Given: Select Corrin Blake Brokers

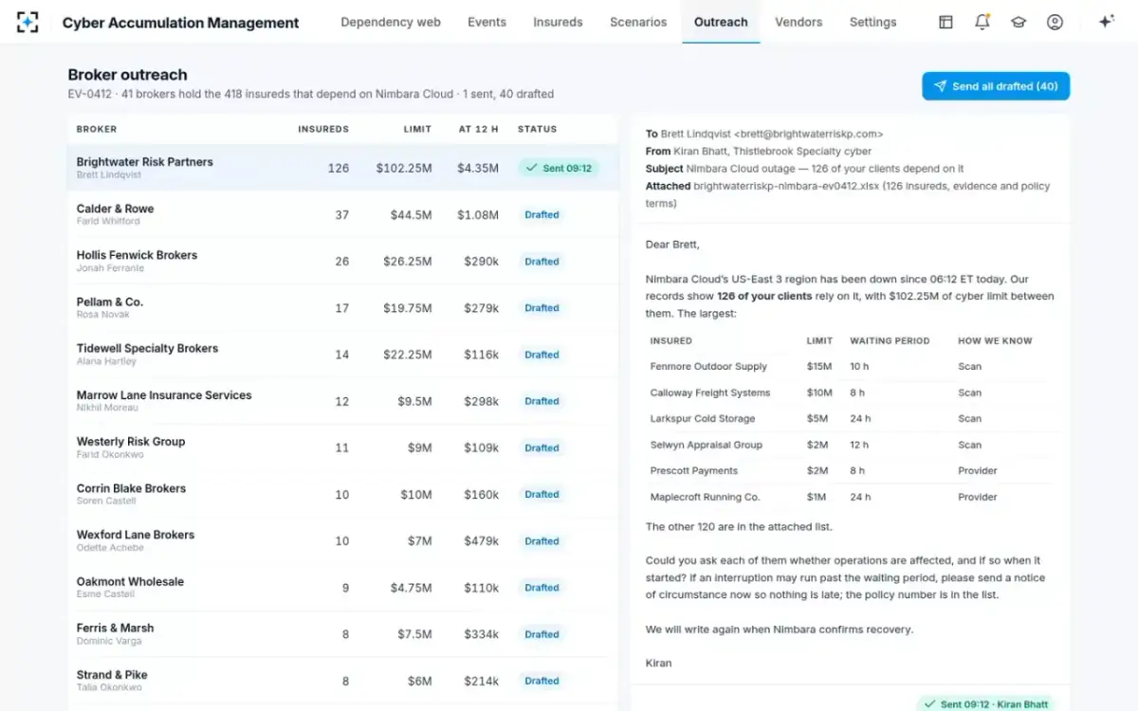Looking at the screenshot, I should coord(343,494).
